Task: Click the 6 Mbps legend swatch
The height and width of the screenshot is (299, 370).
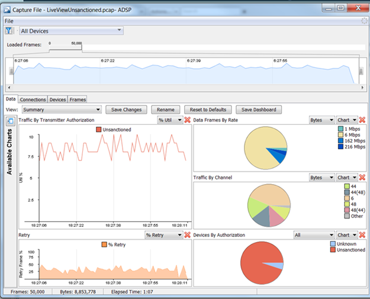Action: point(340,135)
